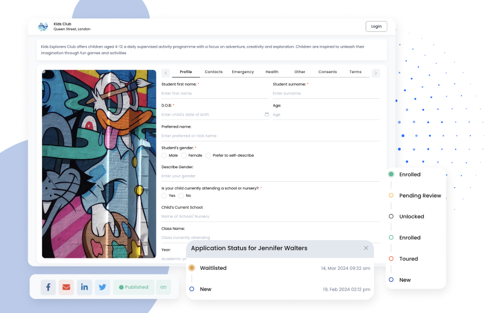Share by email using envelope icon

(66, 287)
